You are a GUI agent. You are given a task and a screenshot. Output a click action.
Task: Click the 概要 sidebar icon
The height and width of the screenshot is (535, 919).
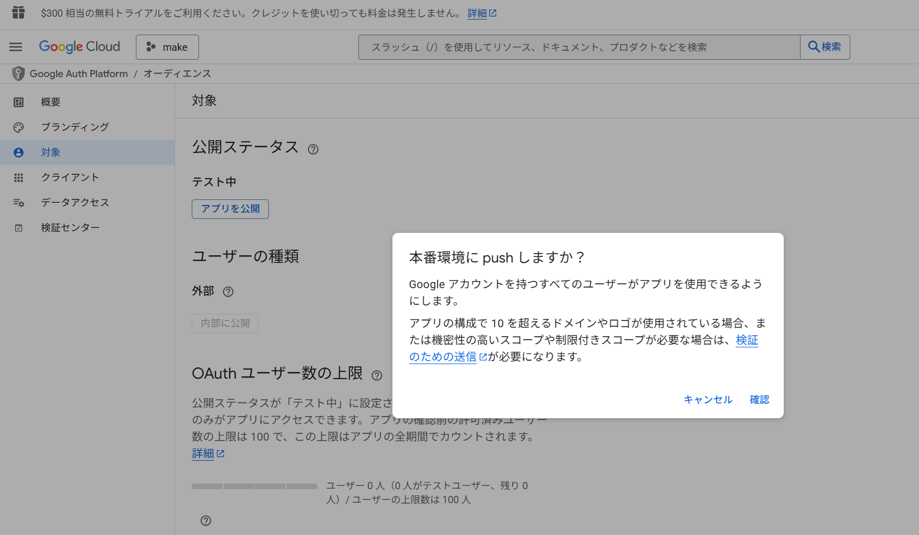point(18,102)
